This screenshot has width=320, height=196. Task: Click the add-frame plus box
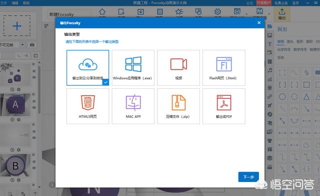(17, 25)
